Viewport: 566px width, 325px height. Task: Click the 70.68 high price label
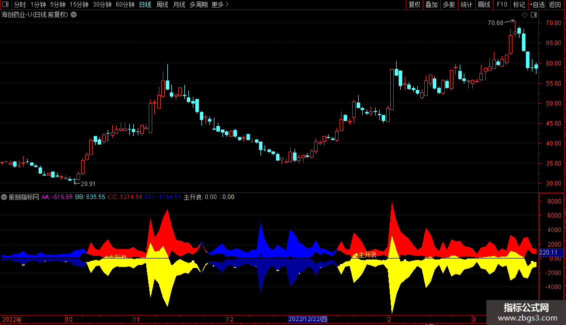[495, 23]
